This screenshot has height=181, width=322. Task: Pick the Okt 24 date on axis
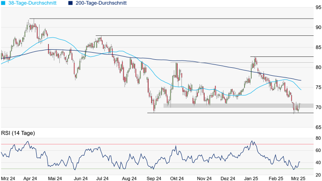coord(176,178)
